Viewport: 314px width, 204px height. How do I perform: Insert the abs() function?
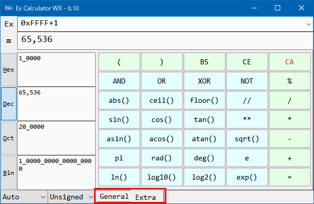(119, 100)
